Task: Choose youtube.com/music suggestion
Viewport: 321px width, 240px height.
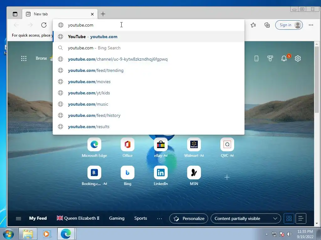Action: 149,104
